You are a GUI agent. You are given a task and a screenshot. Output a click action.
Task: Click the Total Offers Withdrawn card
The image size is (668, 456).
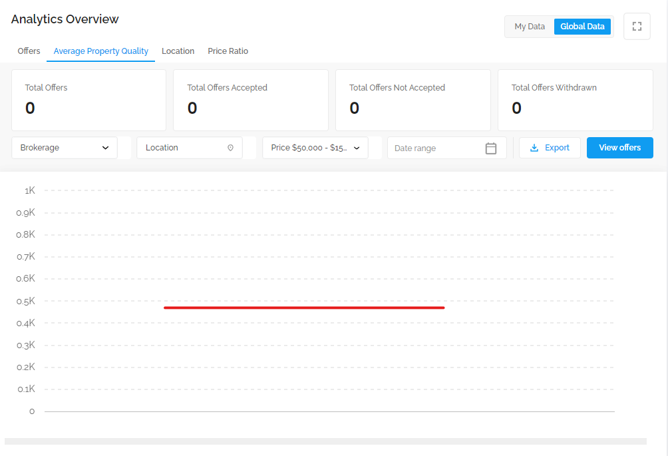click(x=576, y=100)
